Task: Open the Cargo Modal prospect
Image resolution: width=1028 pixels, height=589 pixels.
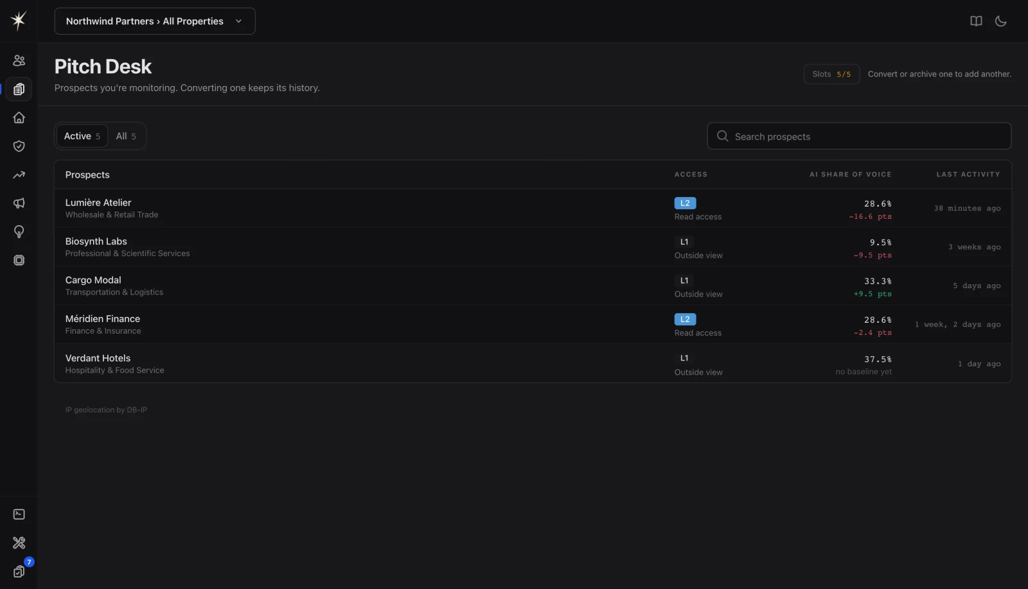Action: (x=533, y=286)
